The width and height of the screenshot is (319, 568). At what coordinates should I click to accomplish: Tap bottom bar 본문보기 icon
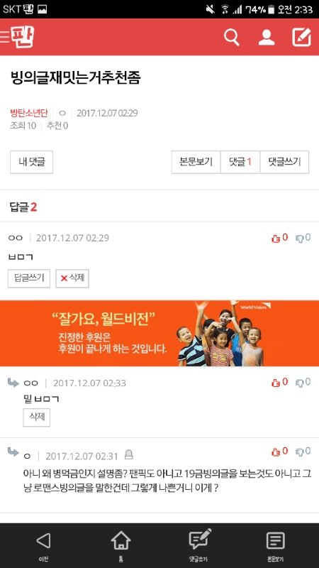pos(276,545)
